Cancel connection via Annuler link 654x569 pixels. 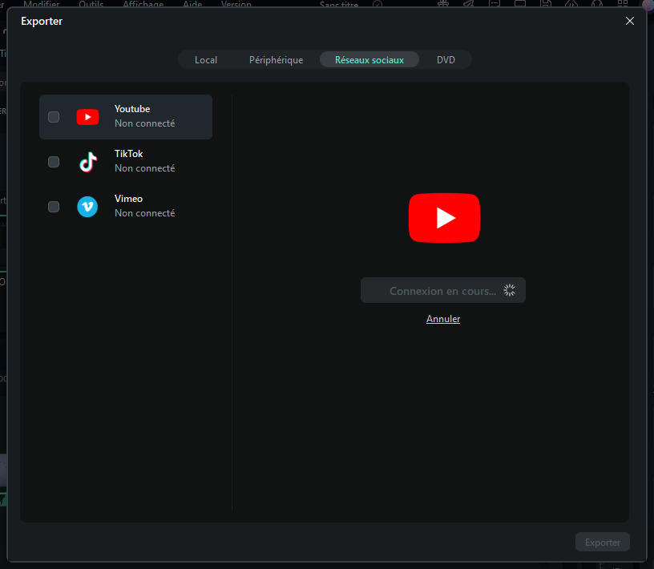coord(443,319)
